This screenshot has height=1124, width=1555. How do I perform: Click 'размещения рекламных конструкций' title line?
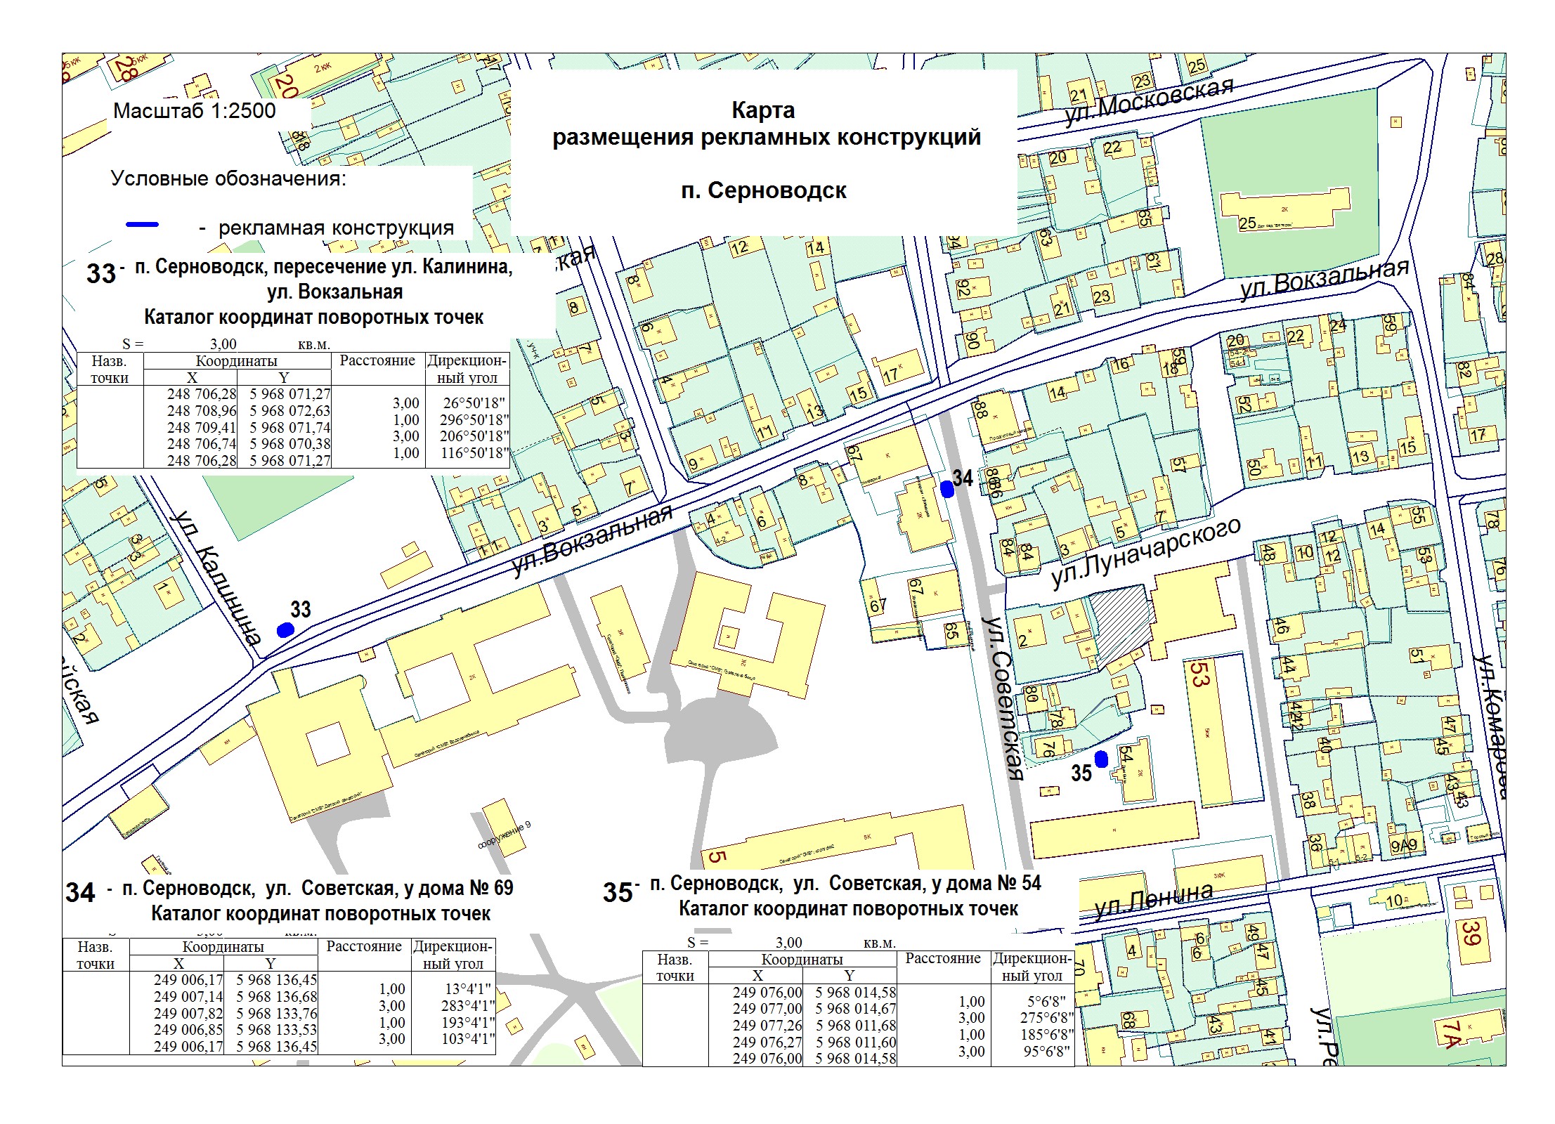click(767, 137)
